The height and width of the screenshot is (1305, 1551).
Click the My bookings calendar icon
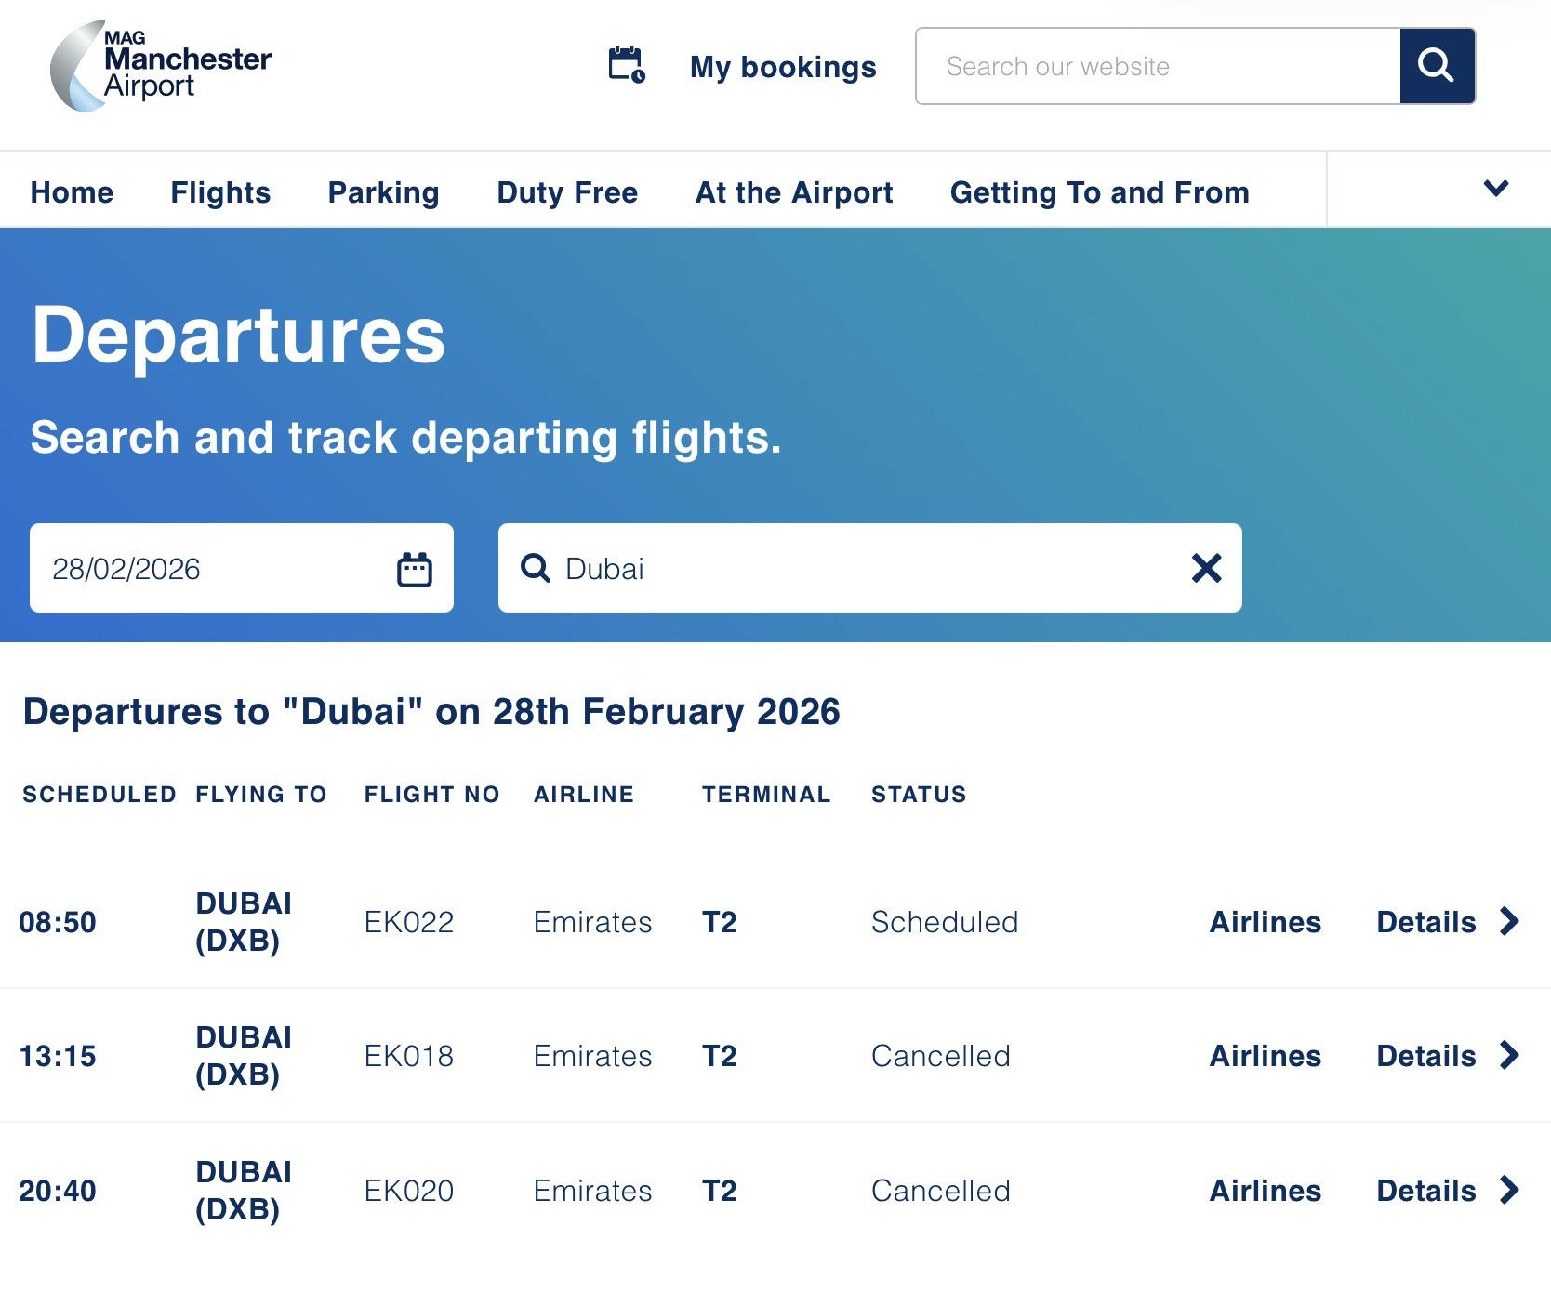click(627, 65)
